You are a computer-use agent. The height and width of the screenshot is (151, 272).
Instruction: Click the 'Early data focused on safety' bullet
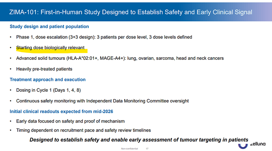point(71,121)
